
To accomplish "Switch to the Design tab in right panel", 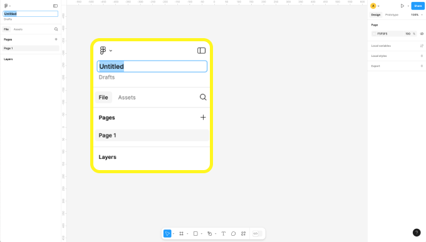I will point(376,14).
